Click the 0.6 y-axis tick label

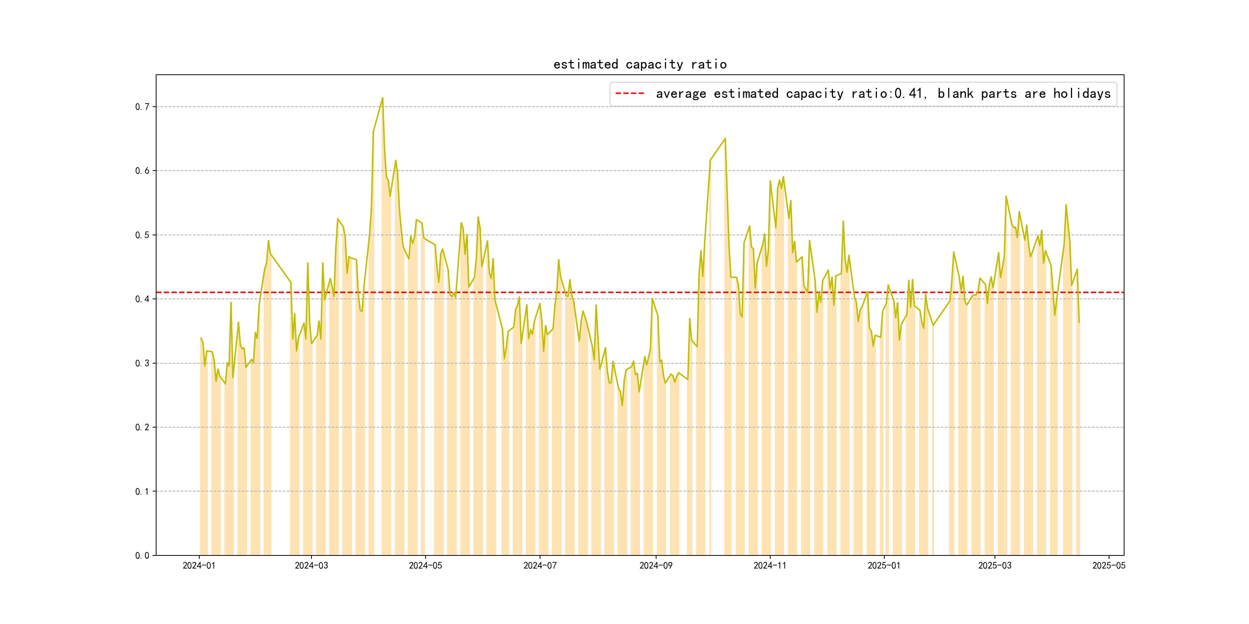[142, 171]
